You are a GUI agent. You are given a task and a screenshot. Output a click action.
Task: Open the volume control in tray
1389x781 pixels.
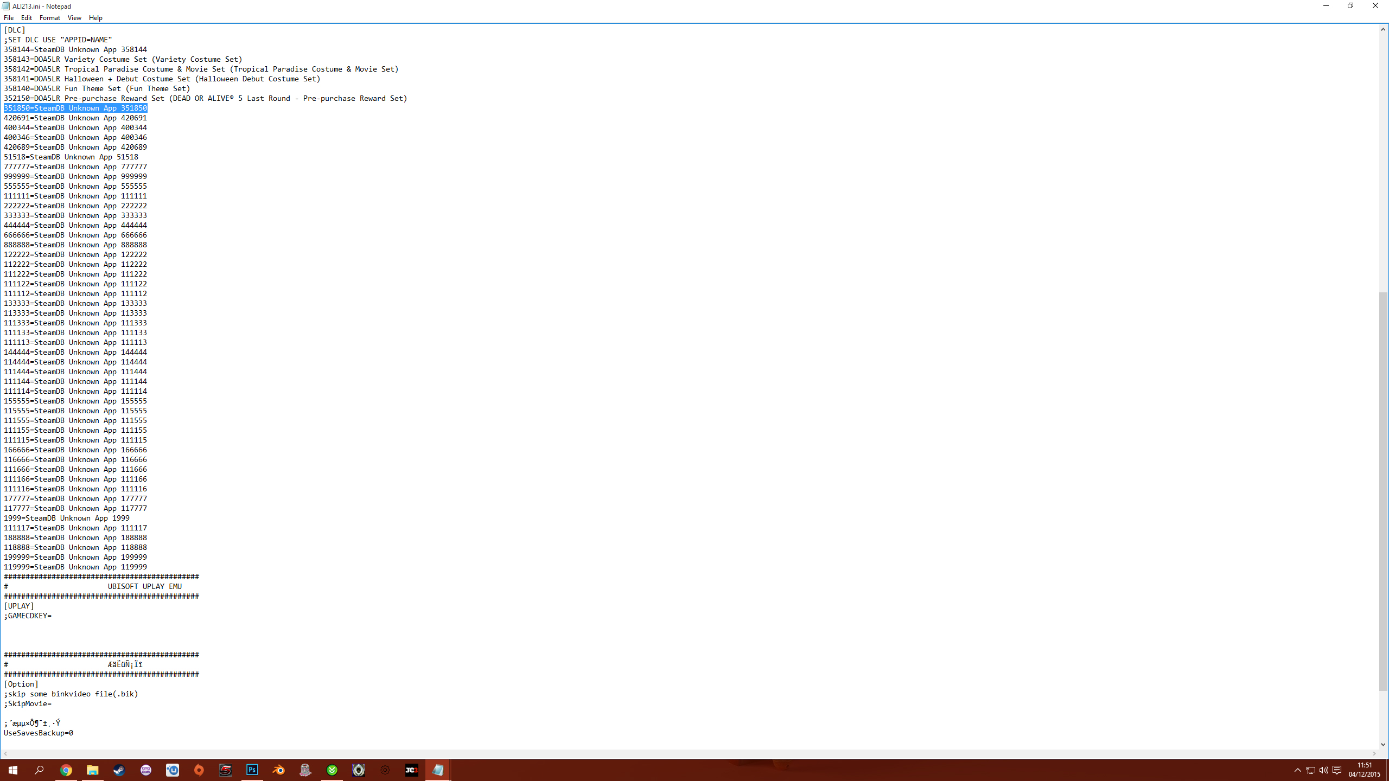pyautogui.click(x=1323, y=770)
